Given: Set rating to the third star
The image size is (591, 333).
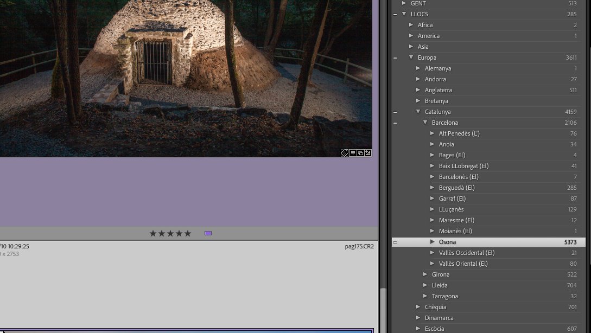Looking at the screenshot, I should pos(170,234).
